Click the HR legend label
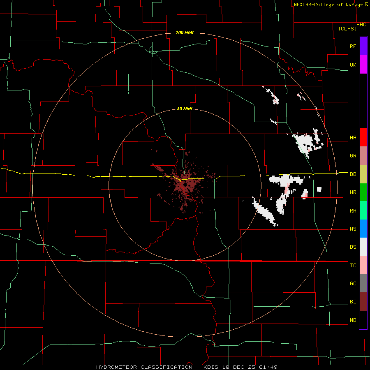Viewport: 370px width, 370px height. coord(353,192)
